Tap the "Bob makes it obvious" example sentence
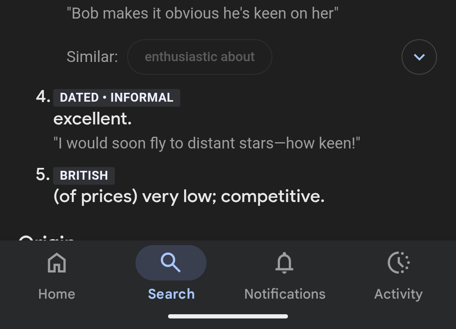This screenshot has height=329, width=456. [203, 13]
